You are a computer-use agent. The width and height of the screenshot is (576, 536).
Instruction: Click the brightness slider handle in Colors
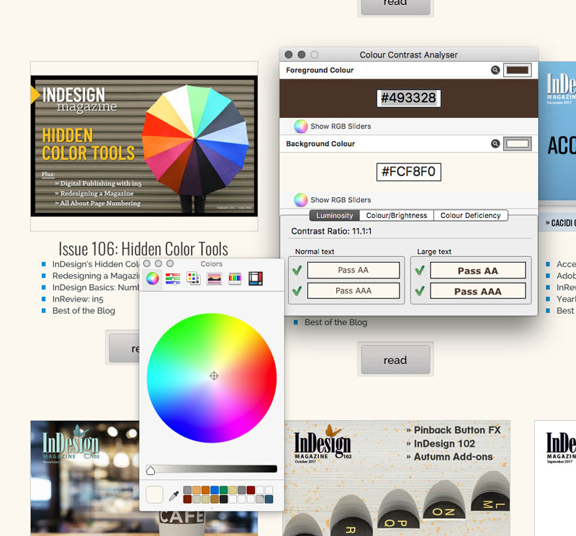click(150, 471)
